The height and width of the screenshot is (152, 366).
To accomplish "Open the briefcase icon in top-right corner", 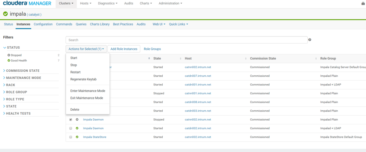I will pyautogui.click(x=363, y=3).
